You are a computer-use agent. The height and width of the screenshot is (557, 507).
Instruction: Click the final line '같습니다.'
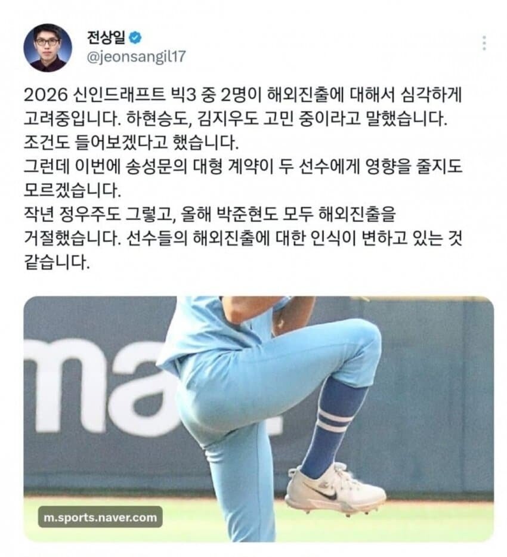(x=57, y=262)
